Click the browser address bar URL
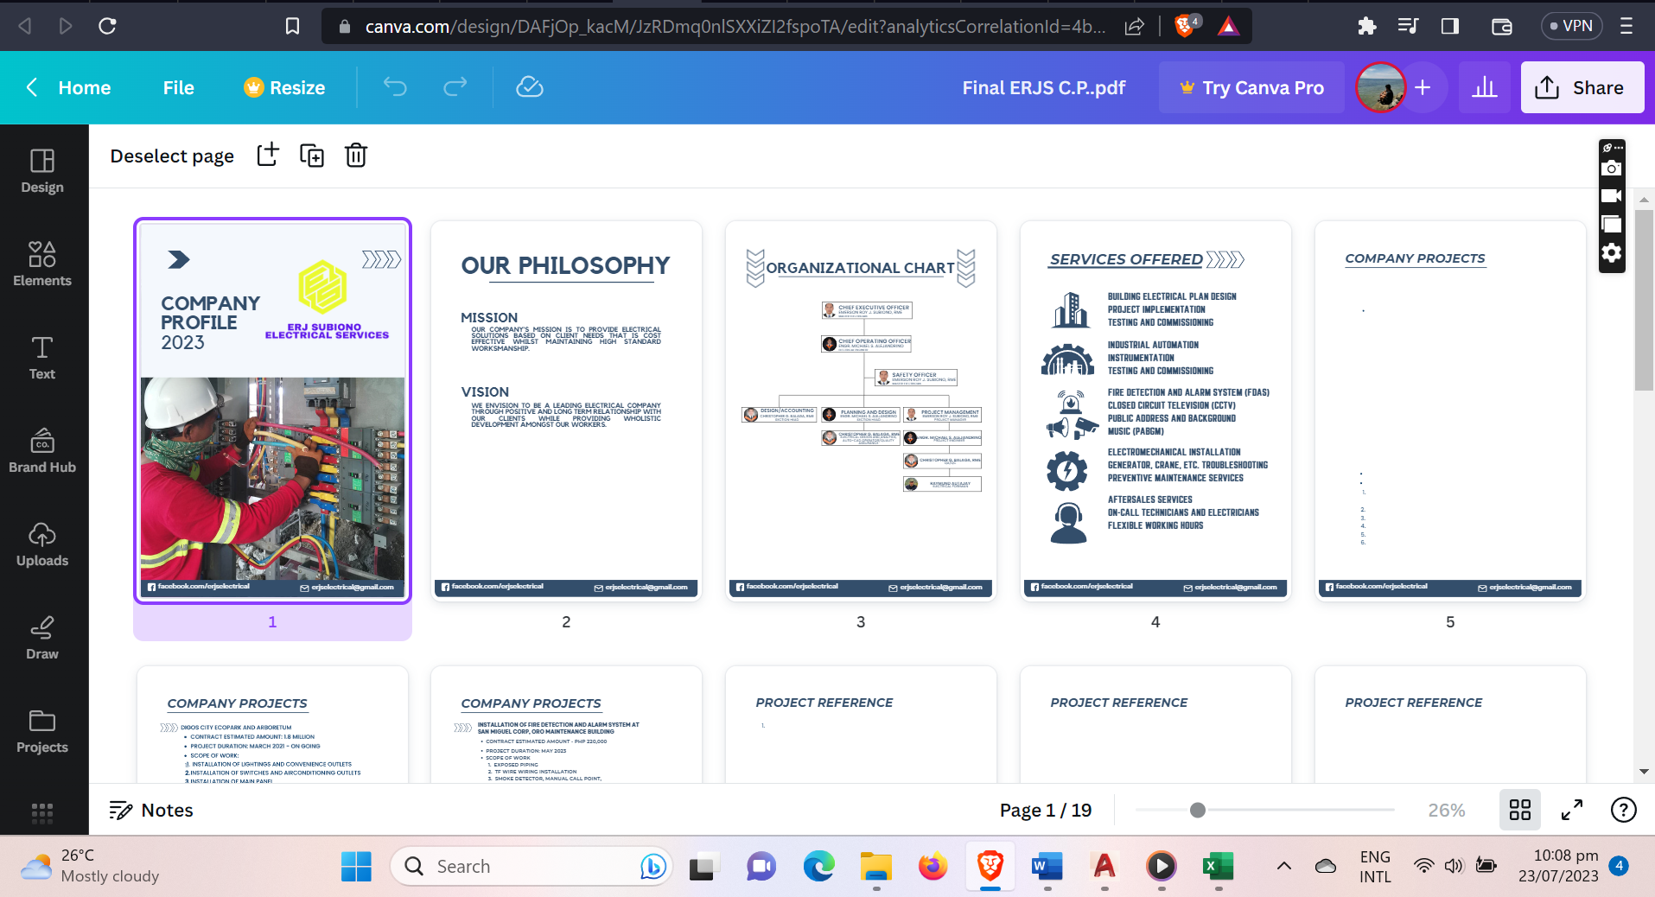The height and width of the screenshot is (897, 1655). tap(735, 26)
